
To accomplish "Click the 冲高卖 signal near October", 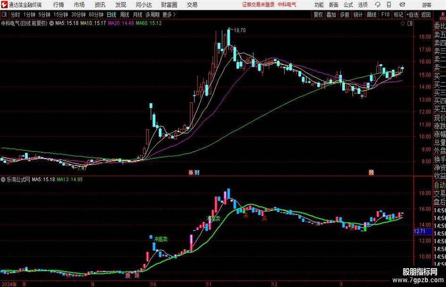I will [161, 239].
